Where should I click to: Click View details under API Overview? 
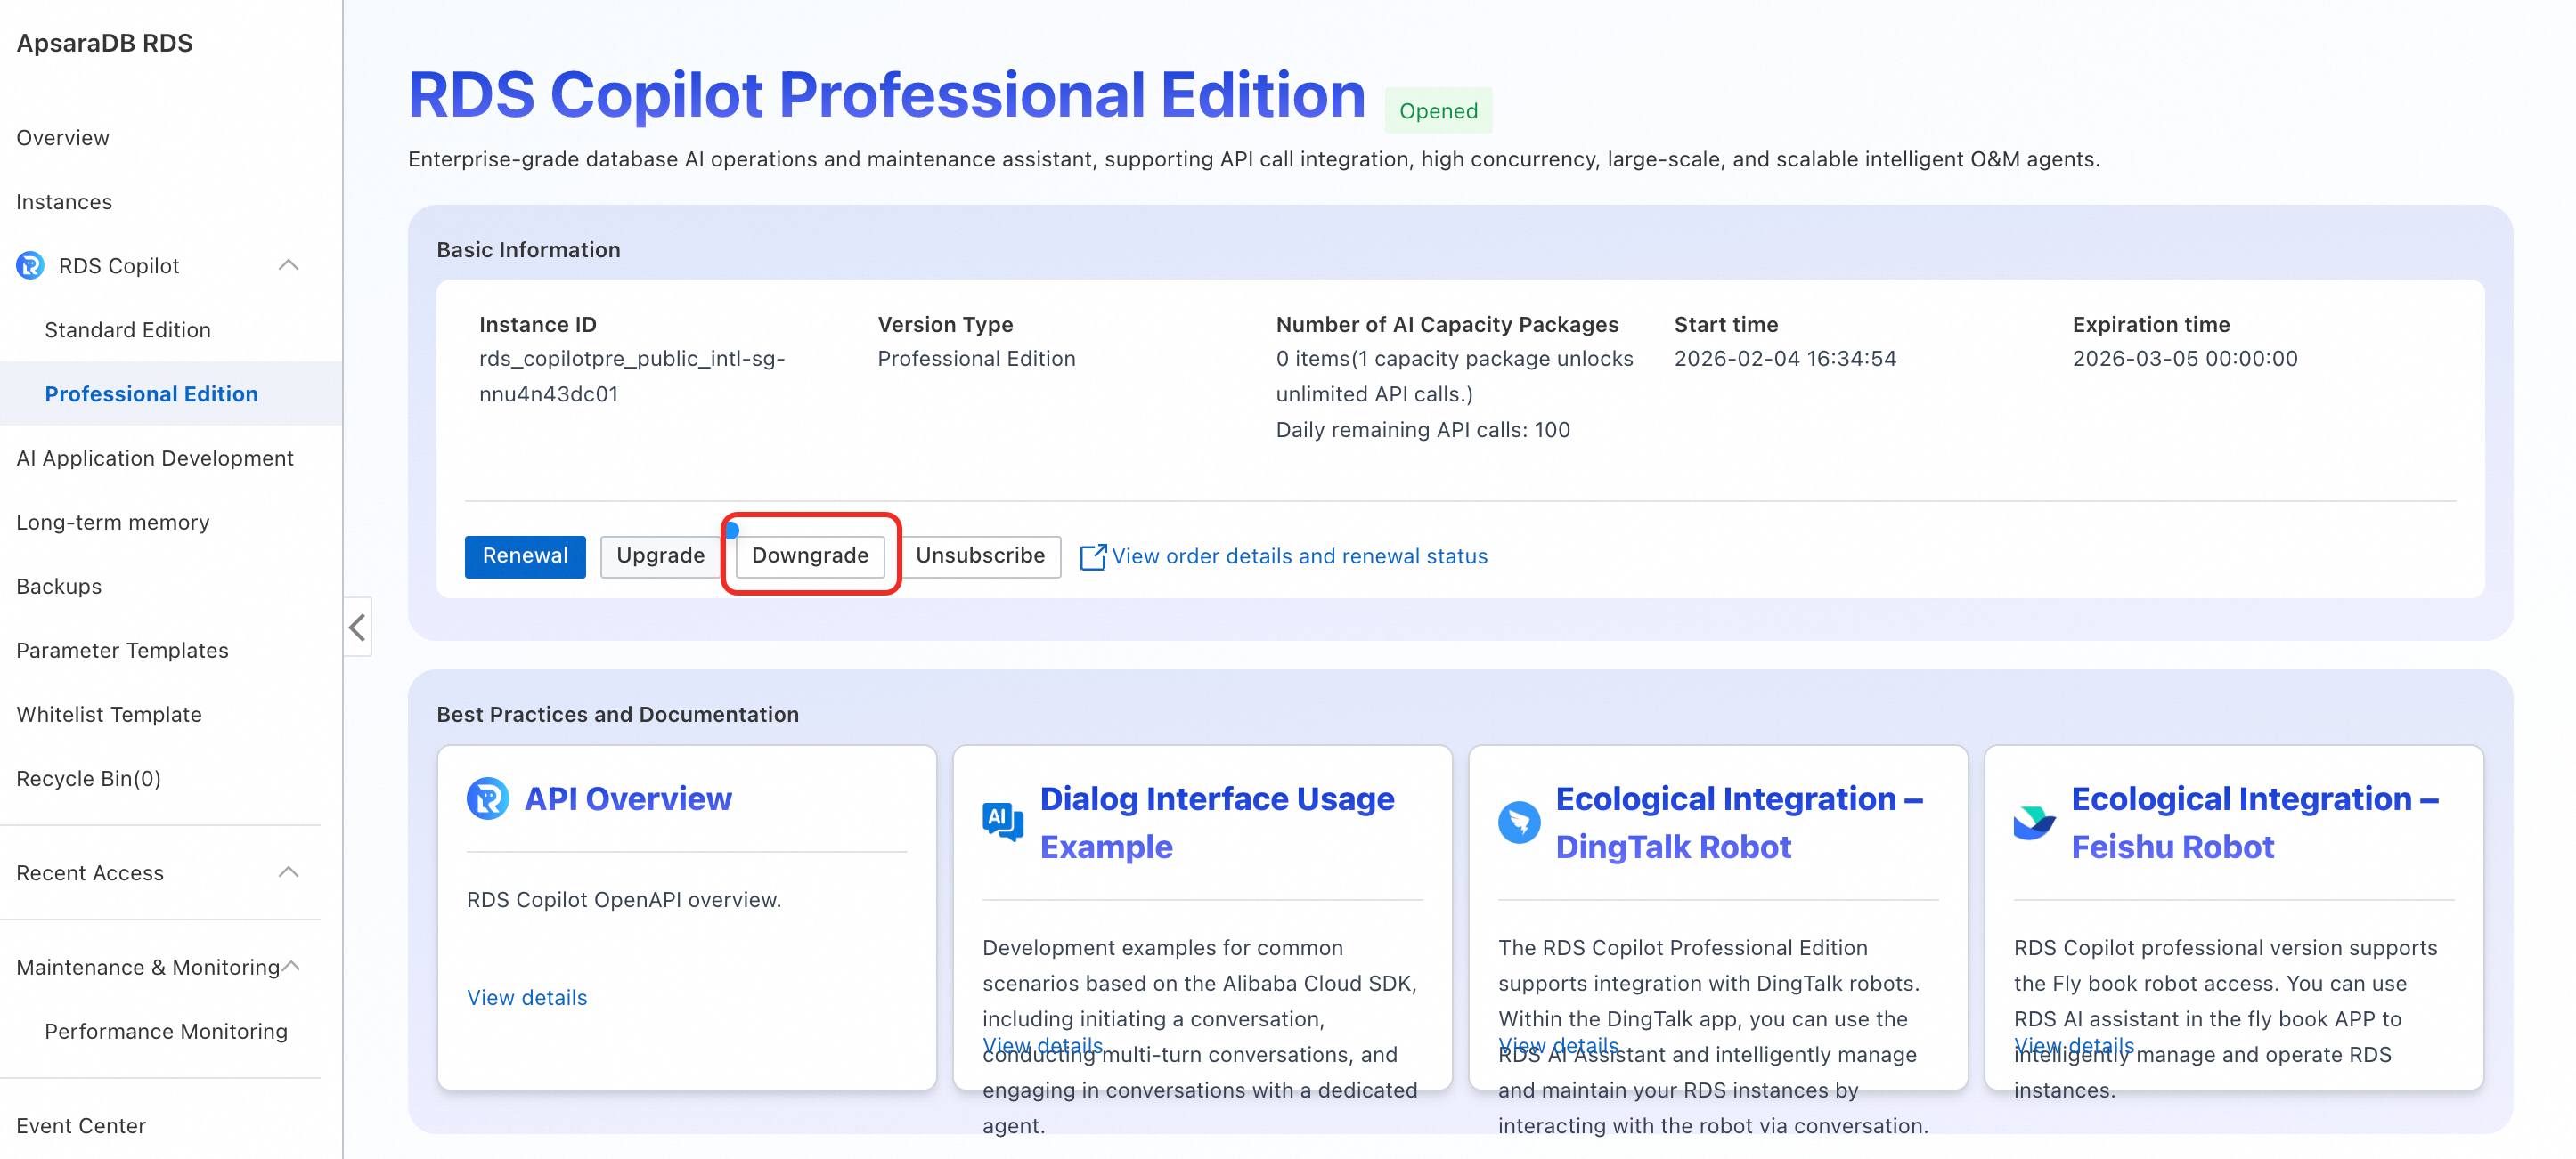pyautogui.click(x=527, y=997)
